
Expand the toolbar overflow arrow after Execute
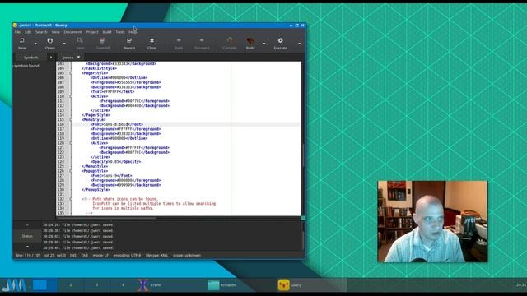[299, 44]
